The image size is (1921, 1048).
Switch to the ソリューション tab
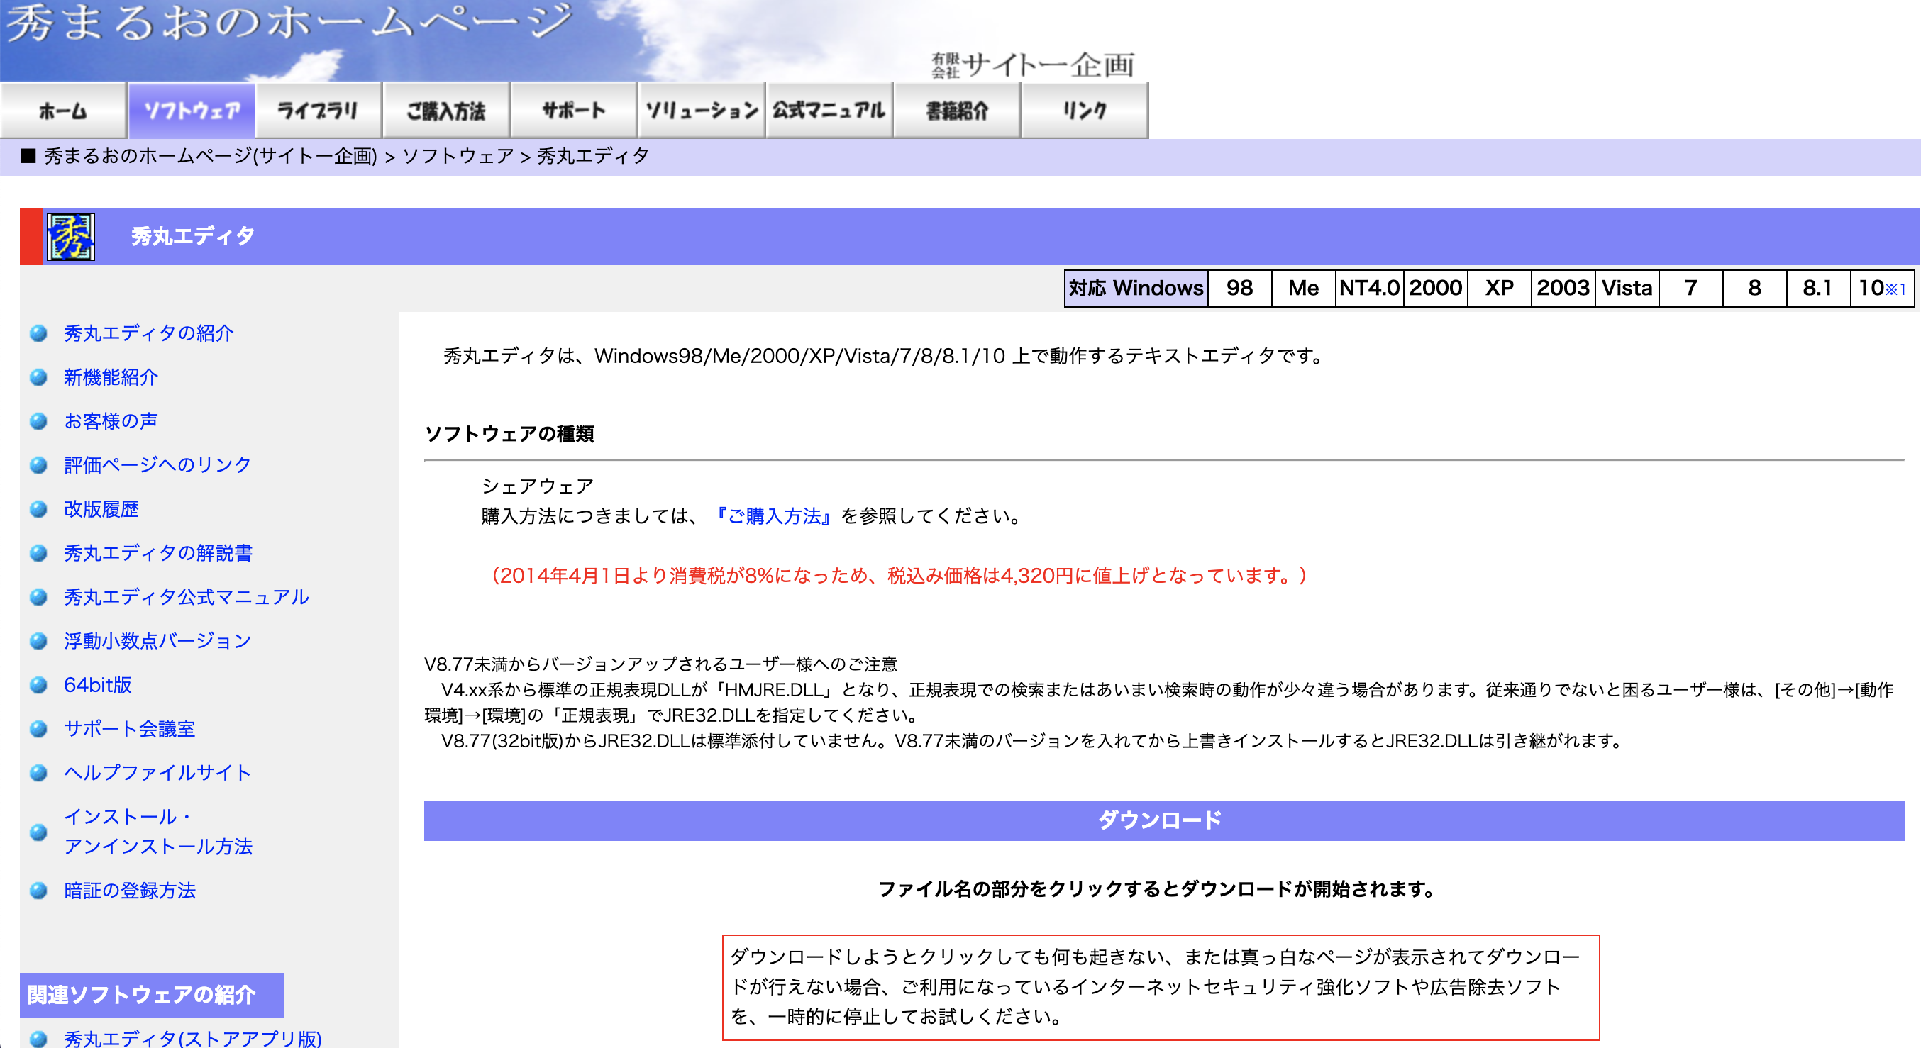pyautogui.click(x=702, y=111)
